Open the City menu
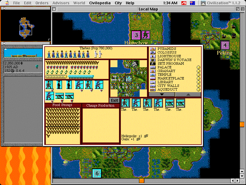The height and width of the screenshot is (185, 246). tap(118, 3)
